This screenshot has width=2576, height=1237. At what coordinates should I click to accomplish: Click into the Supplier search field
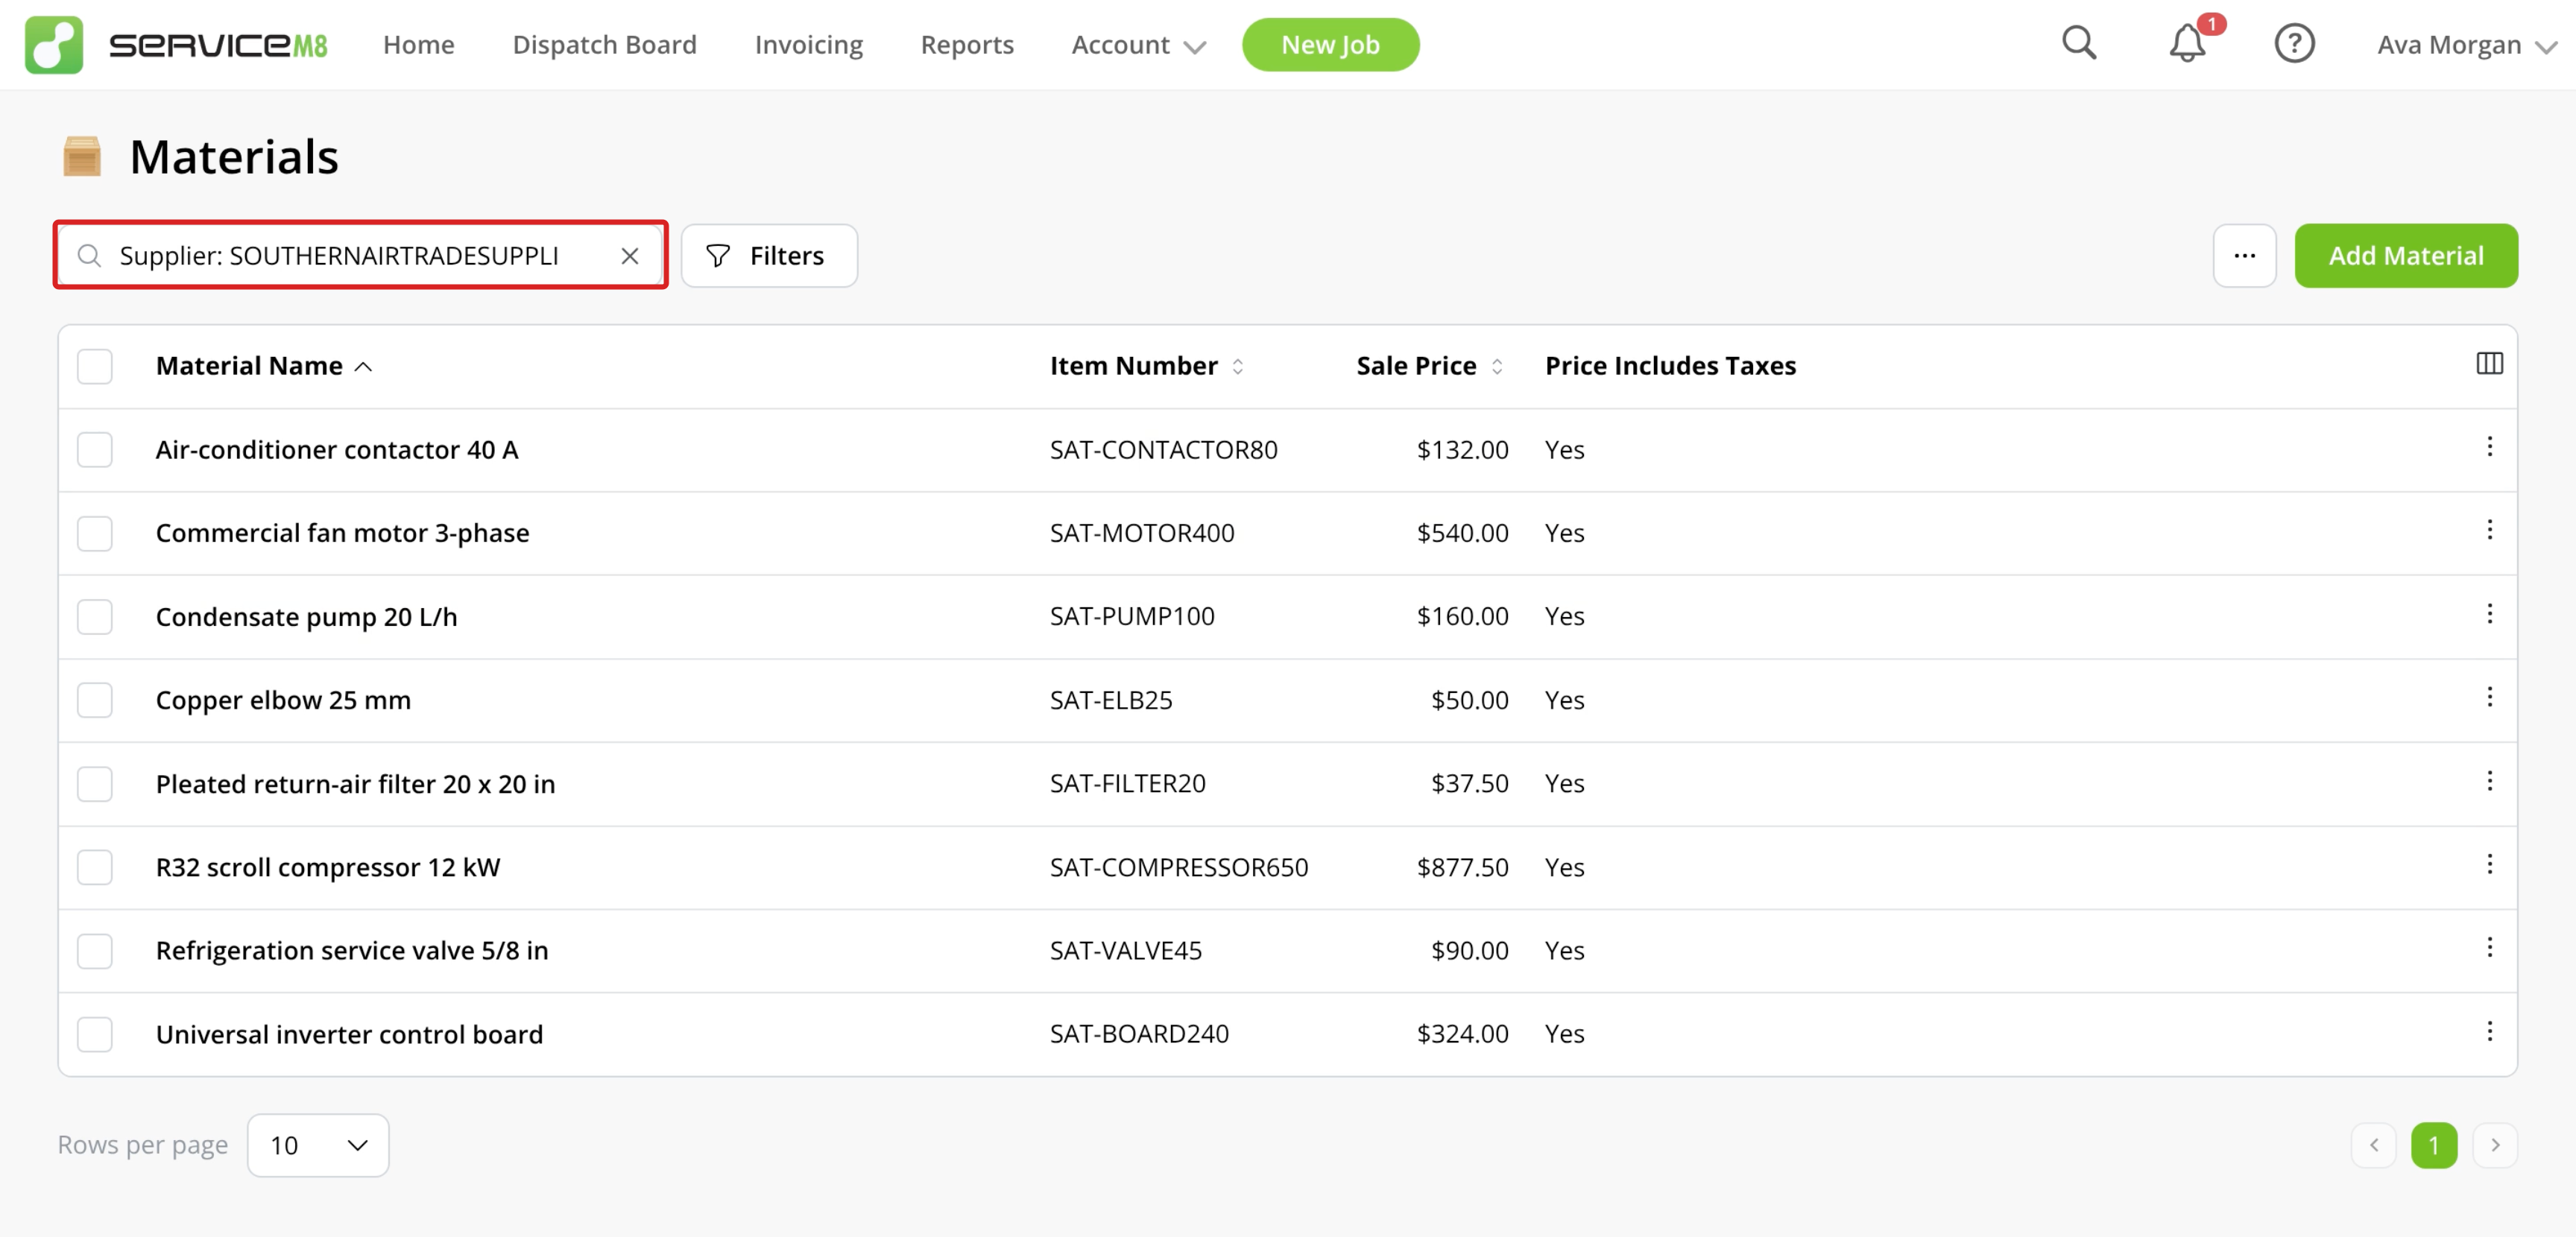(360, 256)
